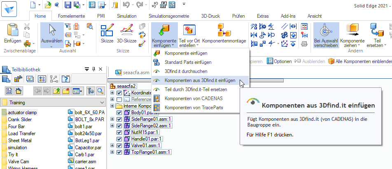Click the new folder icon in Teilbibliothek

[66, 91]
